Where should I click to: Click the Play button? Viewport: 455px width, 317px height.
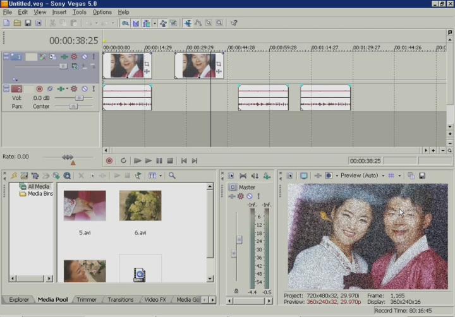tap(149, 160)
